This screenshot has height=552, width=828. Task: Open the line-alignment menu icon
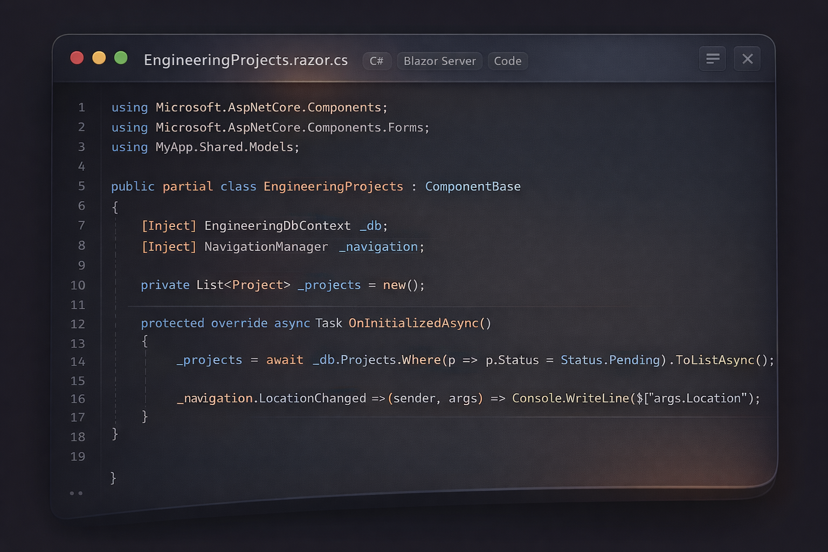(x=713, y=59)
